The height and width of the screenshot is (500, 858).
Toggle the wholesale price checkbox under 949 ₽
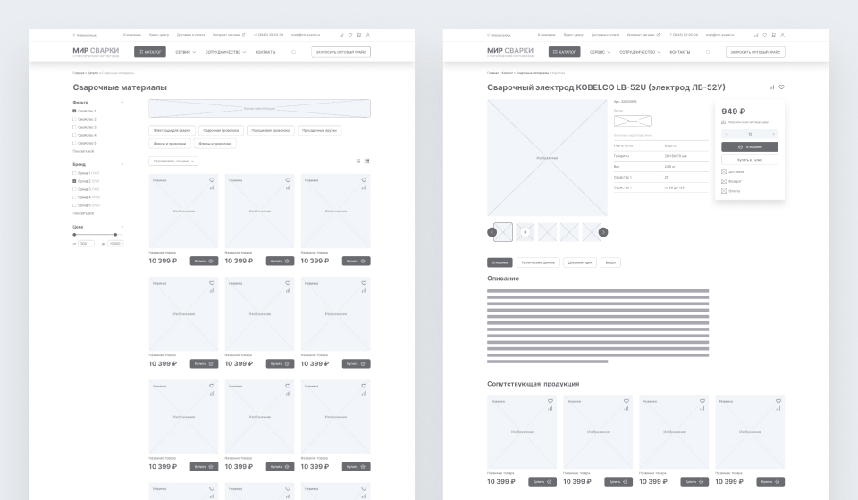point(723,121)
